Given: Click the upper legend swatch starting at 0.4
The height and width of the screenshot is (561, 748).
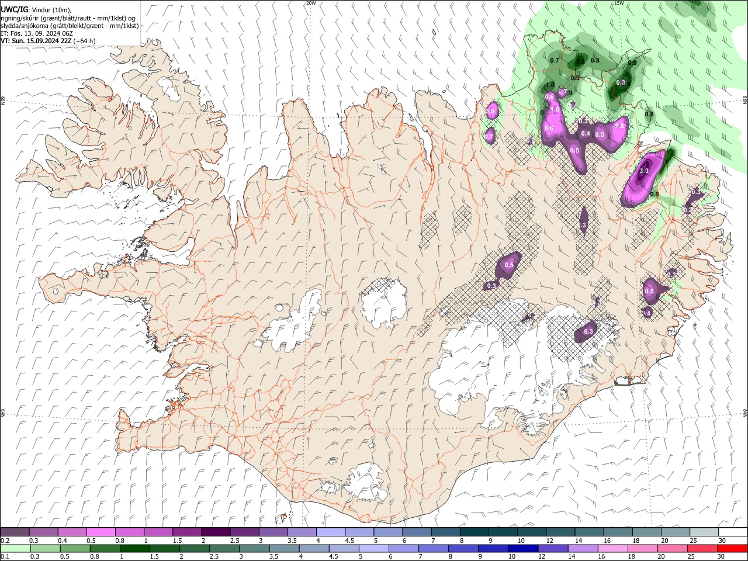Looking at the screenshot, I should click(72, 532).
